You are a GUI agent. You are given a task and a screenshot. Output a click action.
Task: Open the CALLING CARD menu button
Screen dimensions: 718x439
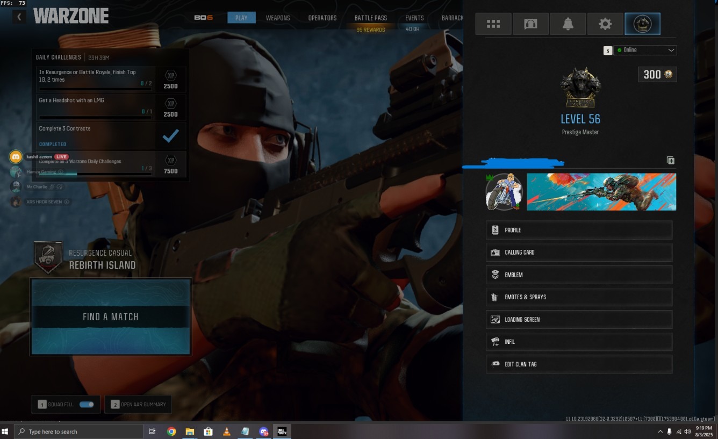(x=579, y=252)
